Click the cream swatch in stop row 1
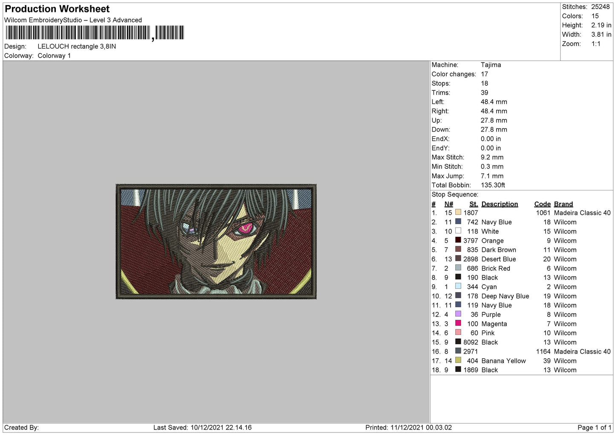Image resolution: width=616 pixels, height=435 pixels. [458, 212]
